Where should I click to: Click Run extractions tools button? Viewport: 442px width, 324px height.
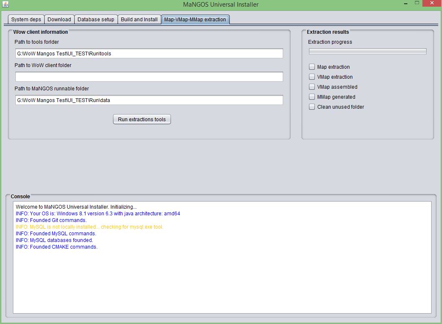click(x=142, y=119)
